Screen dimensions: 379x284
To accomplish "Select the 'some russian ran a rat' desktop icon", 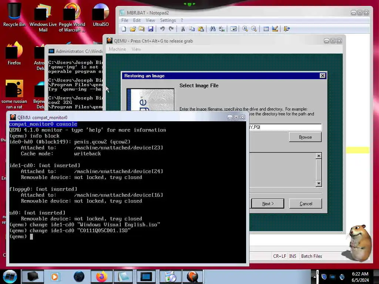I will click(14, 94).
